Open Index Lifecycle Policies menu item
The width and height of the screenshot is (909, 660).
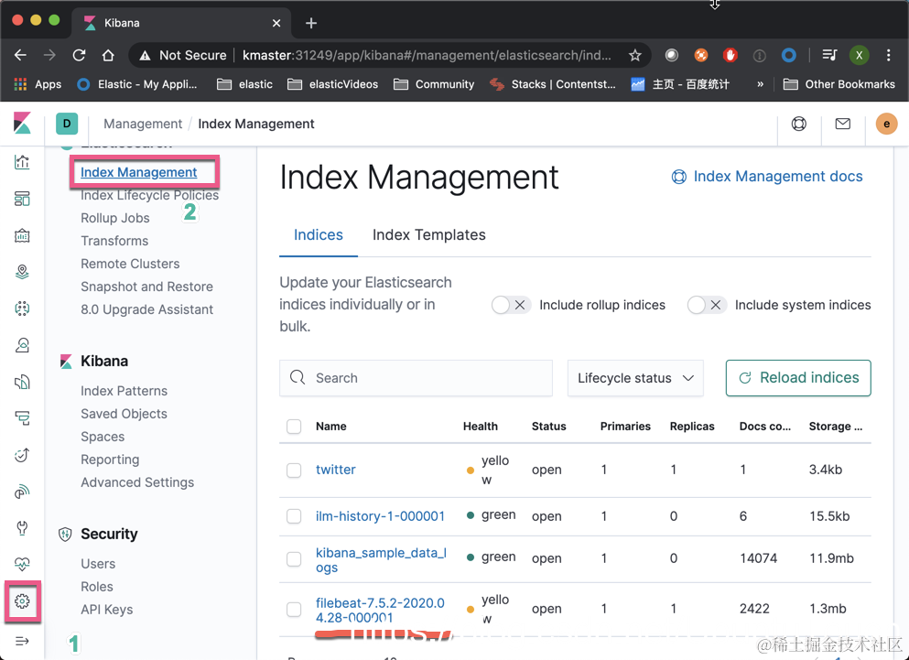click(x=149, y=195)
